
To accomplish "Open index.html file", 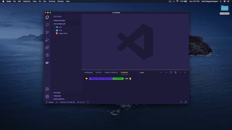I will tap(66, 34).
